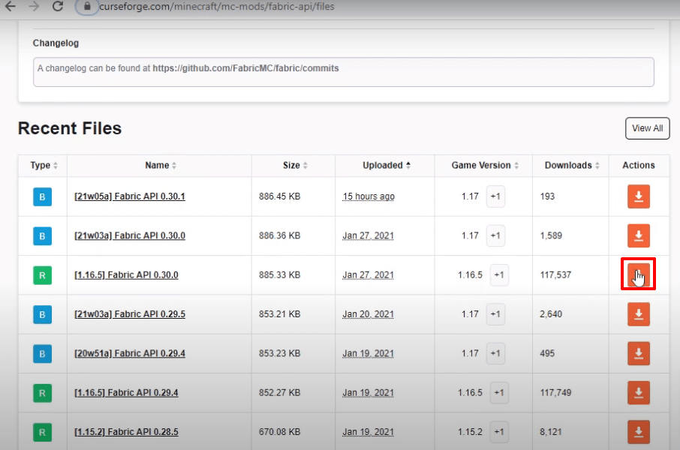View site security lock info

[x=87, y=6]
